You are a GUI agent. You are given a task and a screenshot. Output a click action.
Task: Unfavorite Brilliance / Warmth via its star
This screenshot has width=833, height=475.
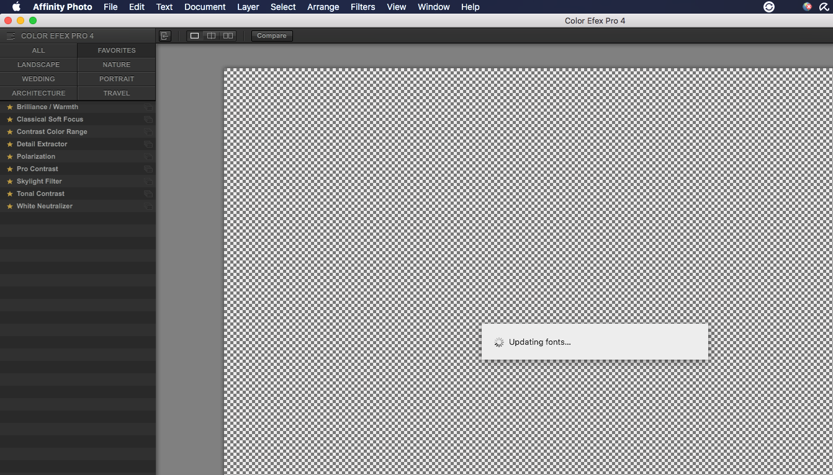(9, 107)
